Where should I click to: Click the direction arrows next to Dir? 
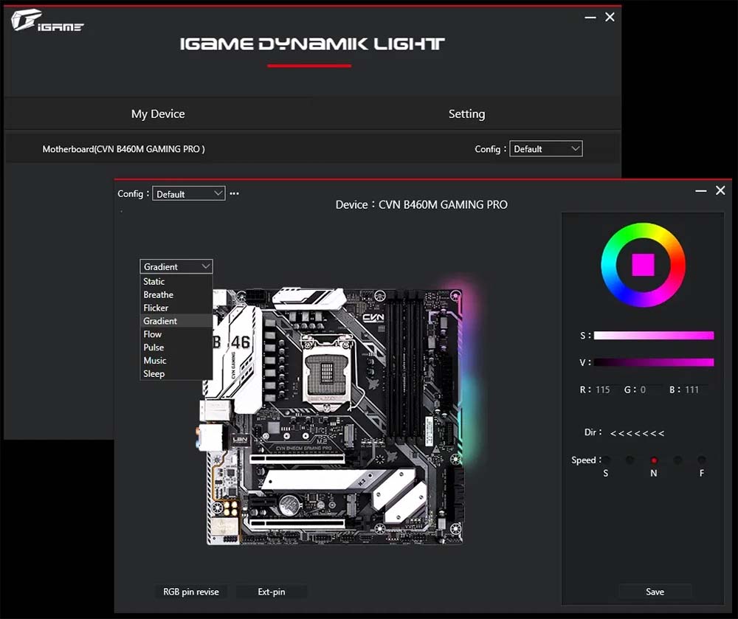tap(637, 433)
